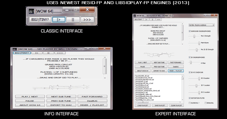The height and width of the screenshot is (119, 227).
Task: Click 3D Z Location slider handle
Action: point(199,93)
